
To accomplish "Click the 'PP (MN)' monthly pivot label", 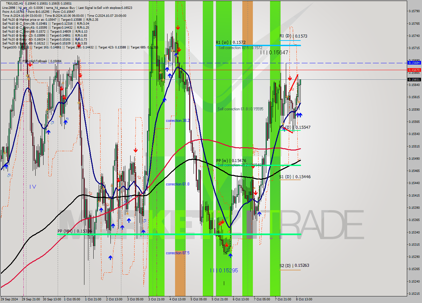I will point(75,231).
